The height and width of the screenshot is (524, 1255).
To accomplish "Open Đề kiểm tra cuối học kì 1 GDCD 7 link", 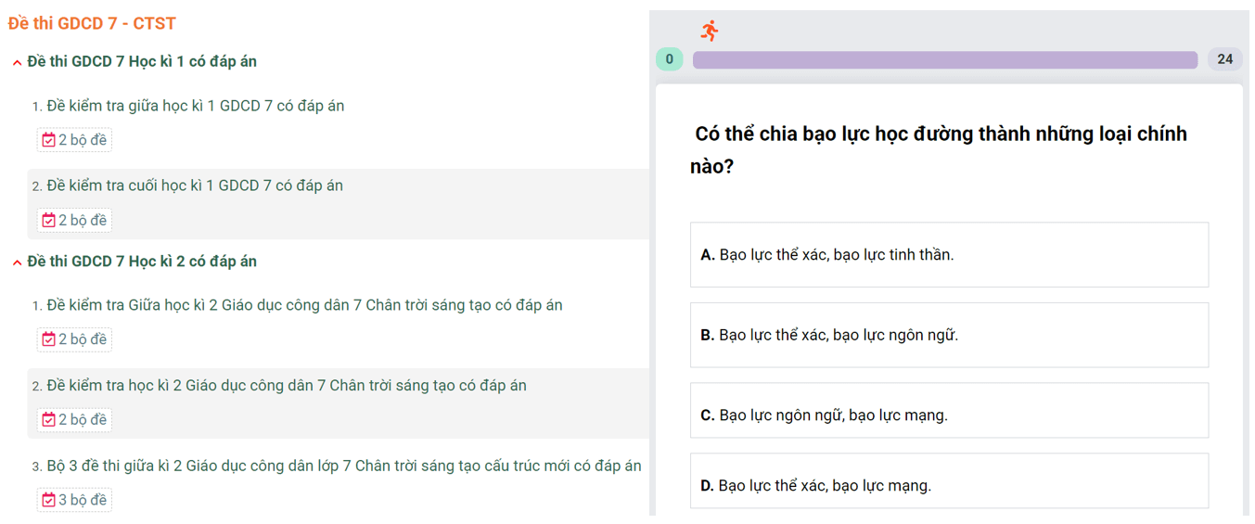I will [195, 185].
